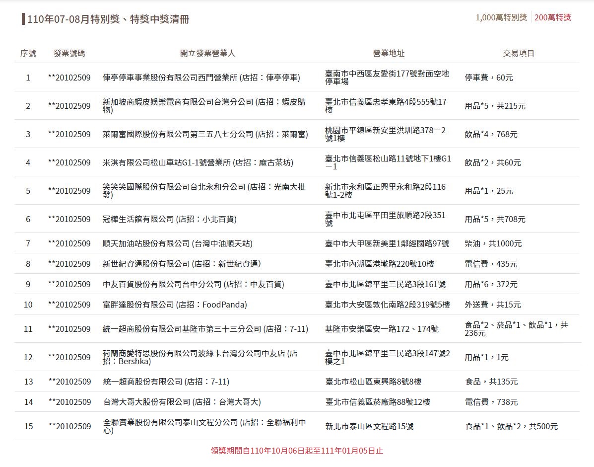
Task: Select the 發票號碼 column header
Action: pos(69,53)
